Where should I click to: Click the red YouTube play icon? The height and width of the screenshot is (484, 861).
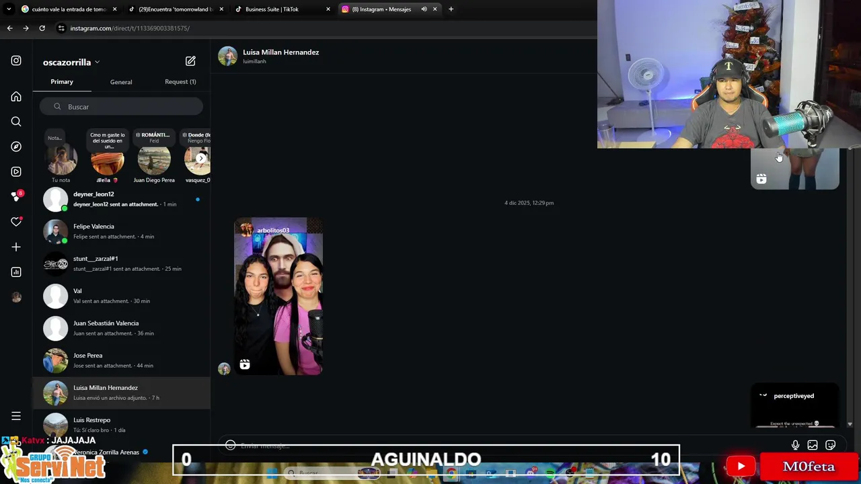(x=741, y=466)
